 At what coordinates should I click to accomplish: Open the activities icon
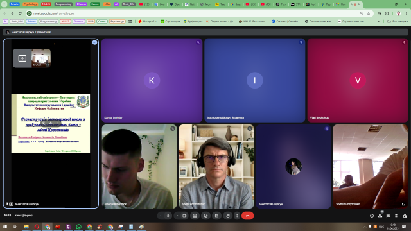click(397, 216)
